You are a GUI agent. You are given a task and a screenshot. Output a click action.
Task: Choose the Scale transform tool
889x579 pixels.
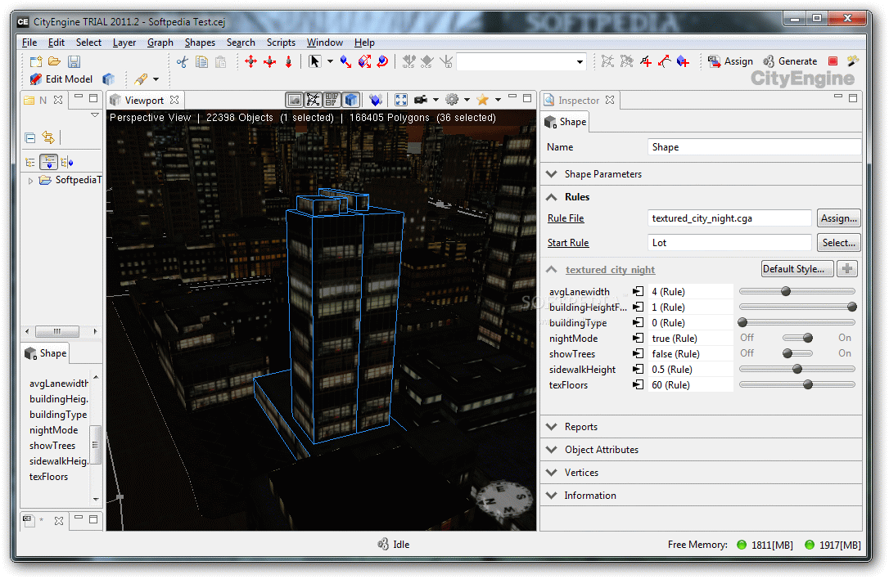coord(364,62)
